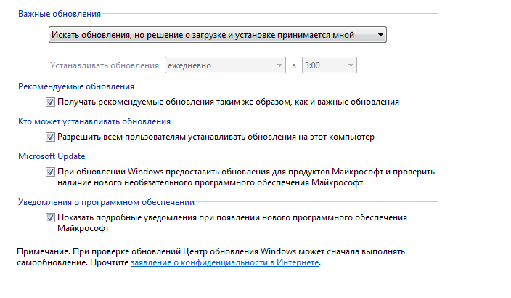
Task: Click 'Уведомления о программном обеспечении' heading
Action: [106, 202]
